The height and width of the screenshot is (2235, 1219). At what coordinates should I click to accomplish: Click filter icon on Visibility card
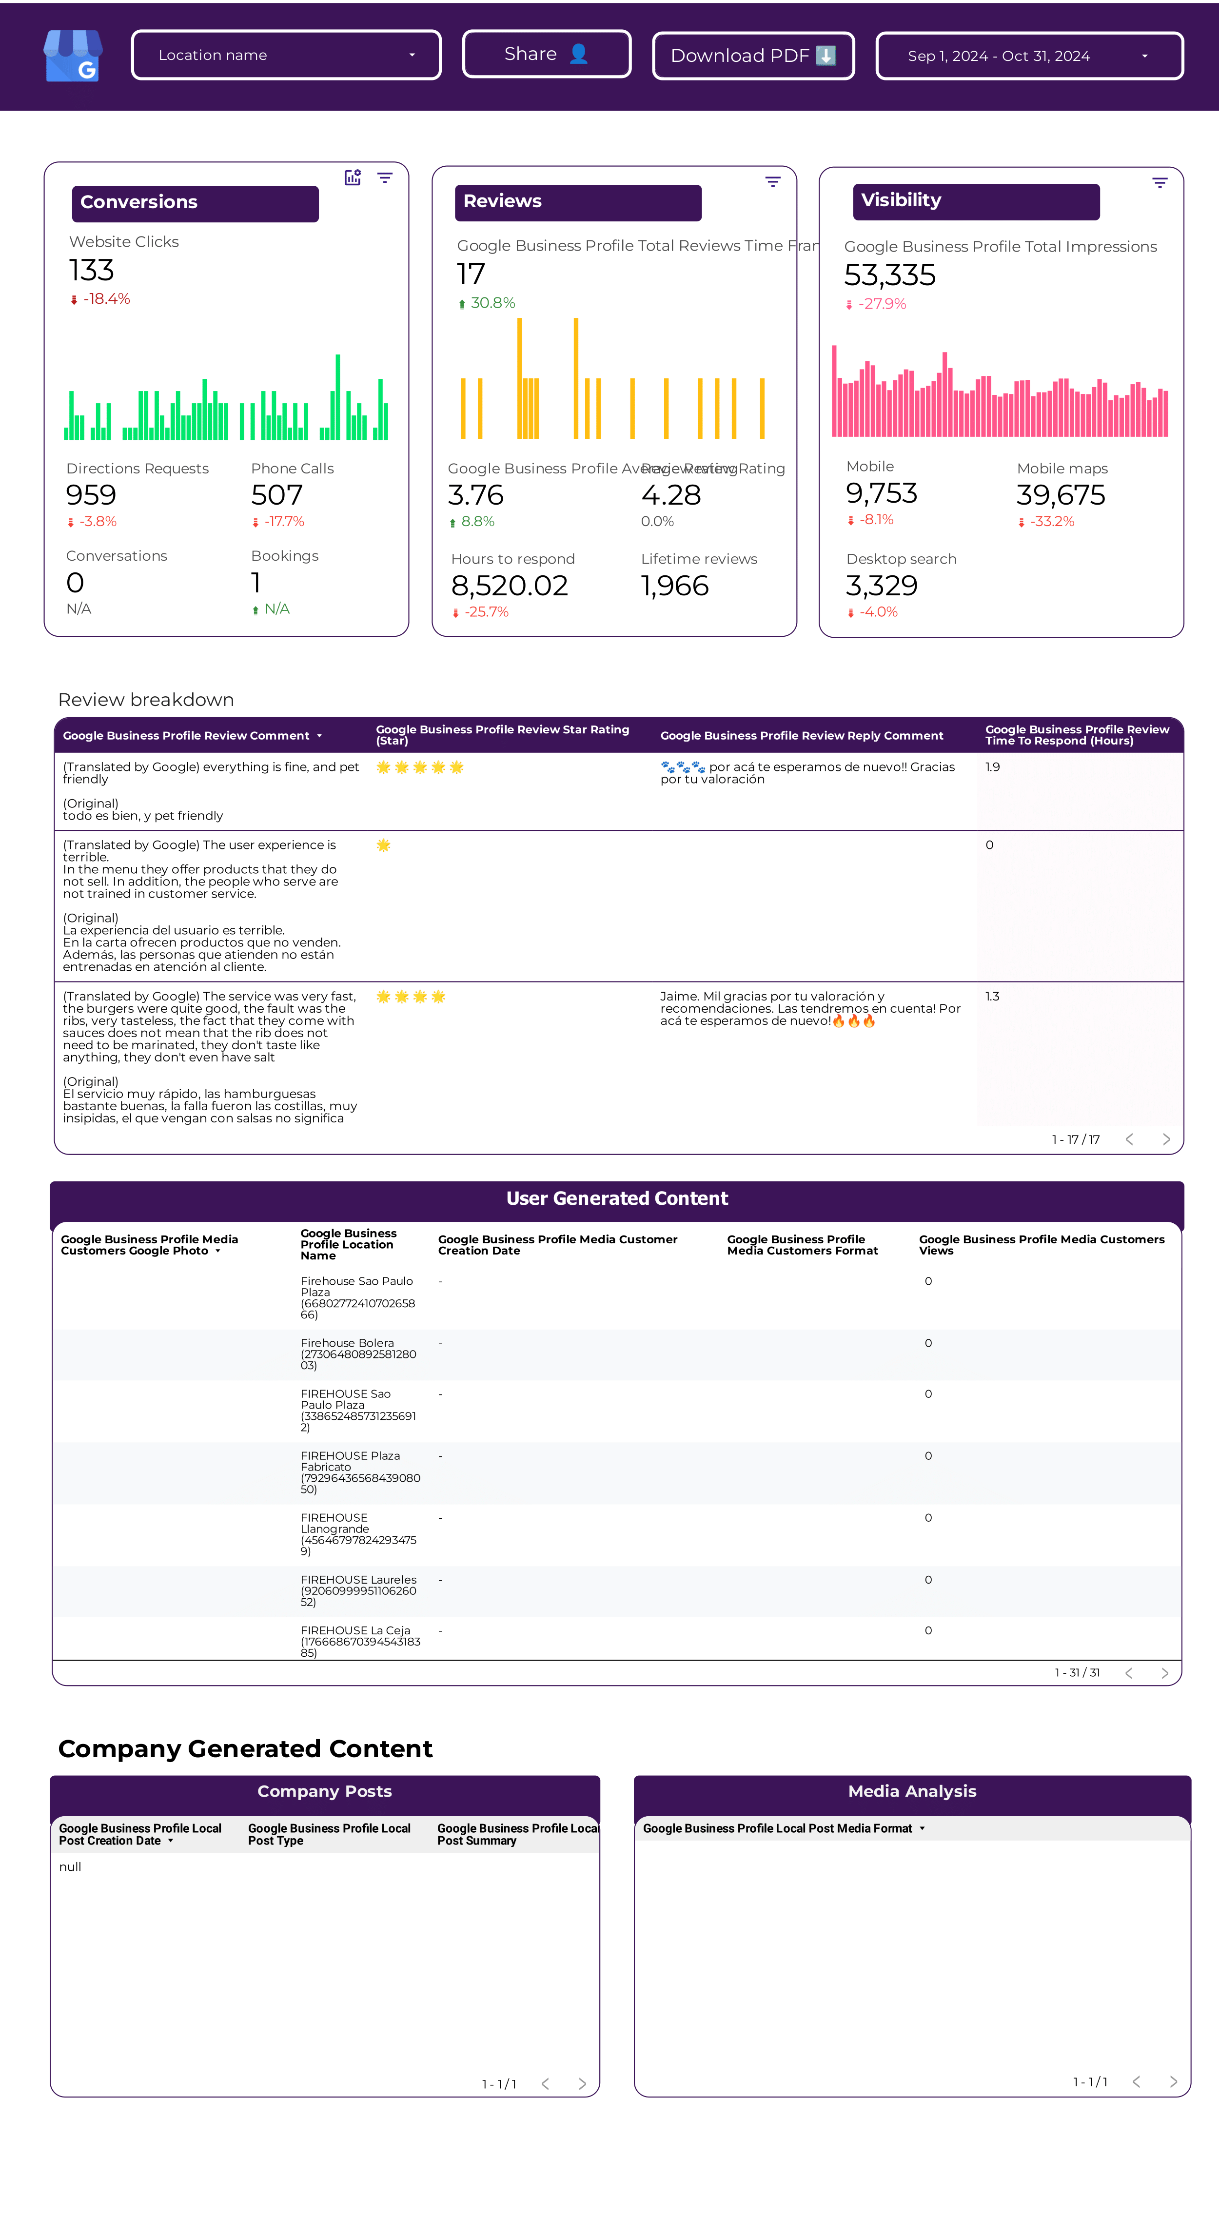(1160, 182)
